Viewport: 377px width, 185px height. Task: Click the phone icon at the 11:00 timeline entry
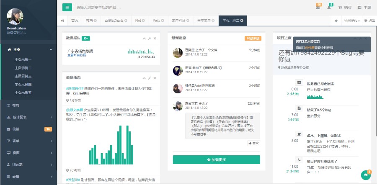click(x=299, y=160)
